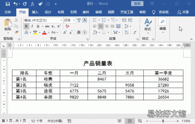Viewport: 195px width, 124px height.
Task: Switch to the 开发工具 Developer tab
Action: (x=127, y=12)
